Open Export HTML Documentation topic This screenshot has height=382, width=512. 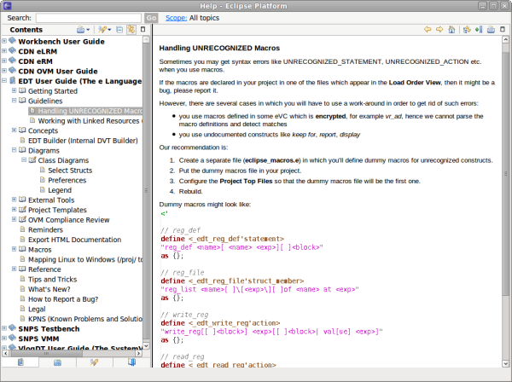(75, 240)
